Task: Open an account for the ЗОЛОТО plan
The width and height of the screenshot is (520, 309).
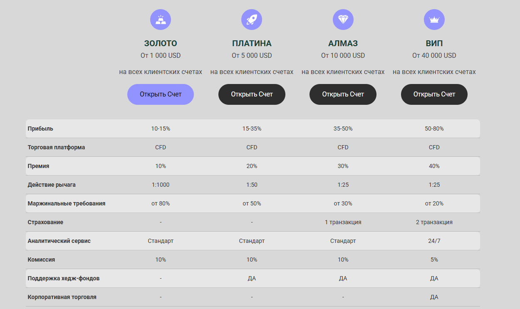Action: pyautogui.click(x=161, y=94)
